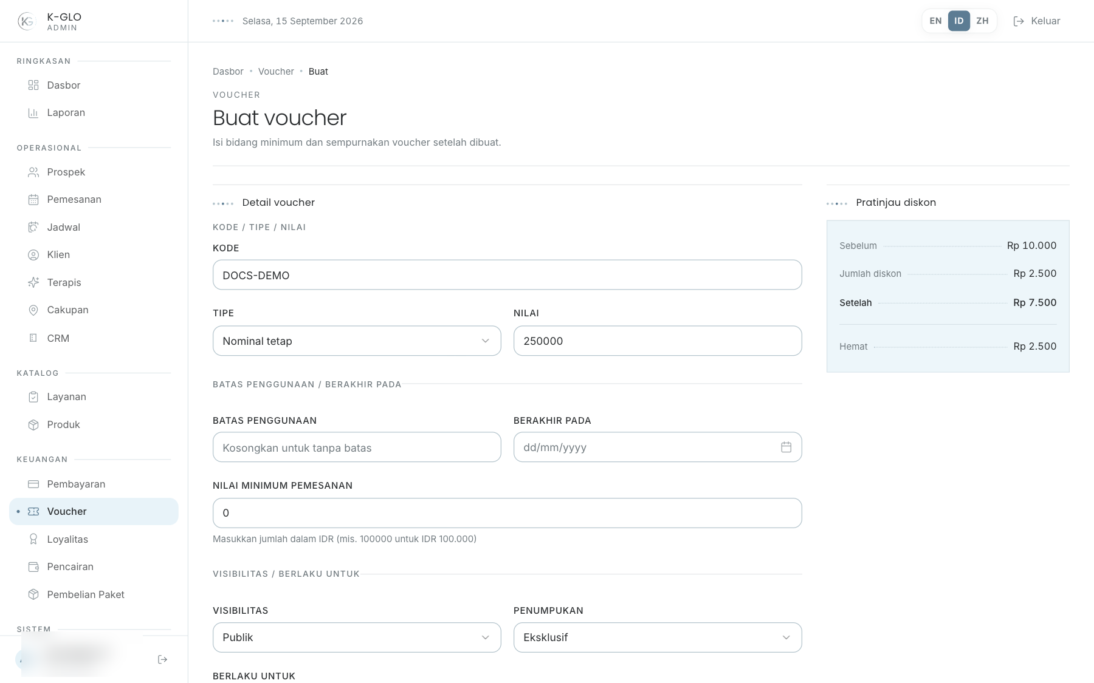Open Dasbor via its grid icon
Image resolution: width=1094 pixels, height=683 pixels.
pos(33,85)
